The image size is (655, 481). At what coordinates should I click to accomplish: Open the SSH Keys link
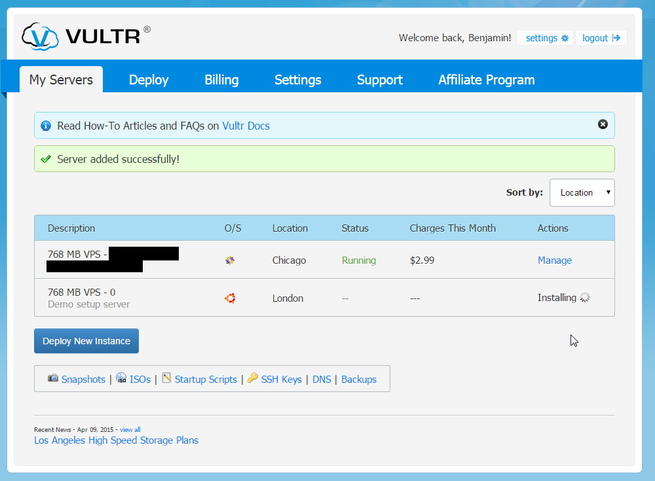click(x=281, y=379)
